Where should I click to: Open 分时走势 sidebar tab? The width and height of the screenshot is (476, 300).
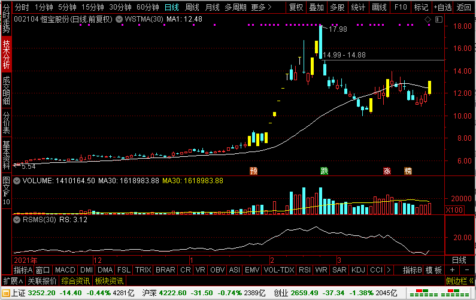(6, 19)
